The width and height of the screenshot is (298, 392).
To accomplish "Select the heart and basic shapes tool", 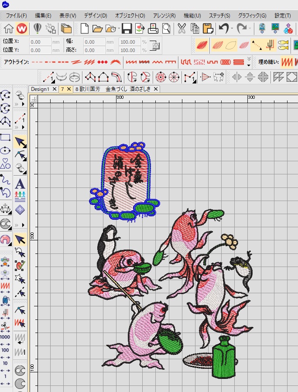I will (x=6, y=163).
